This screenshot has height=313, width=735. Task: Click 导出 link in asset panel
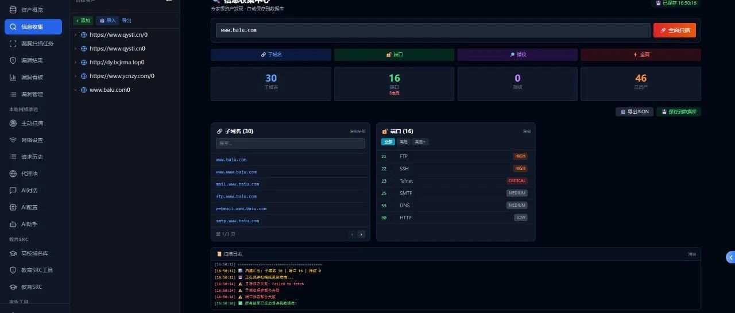click(x=126, y=21)
